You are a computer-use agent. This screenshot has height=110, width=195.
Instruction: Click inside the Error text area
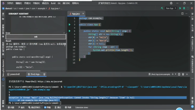pos(38,25)
